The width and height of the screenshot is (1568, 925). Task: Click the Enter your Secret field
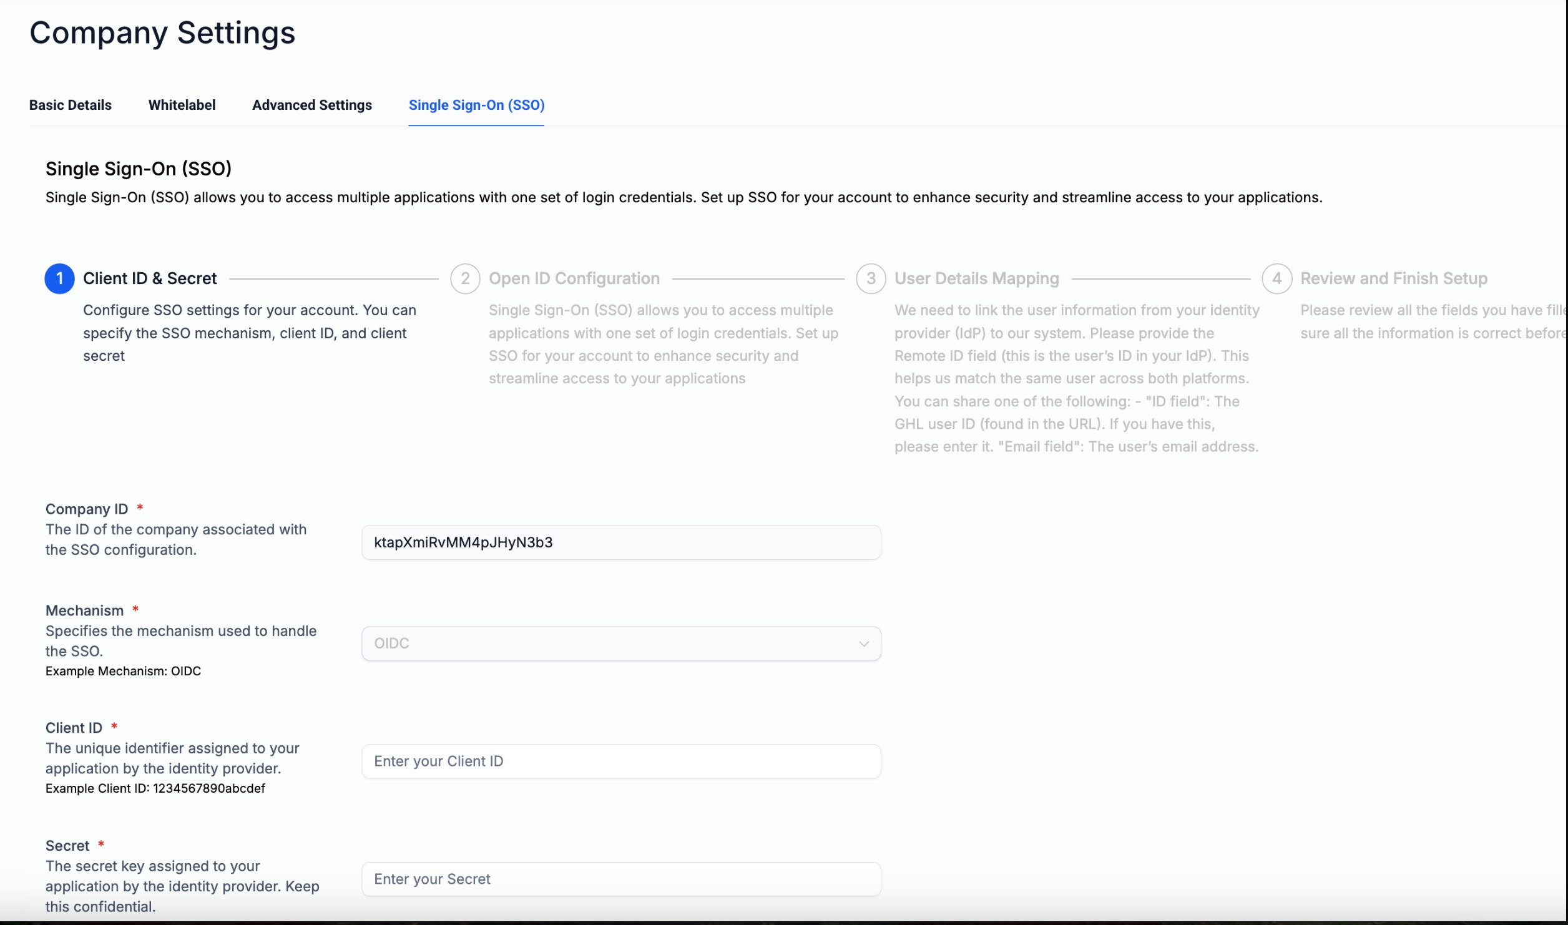[620, 879]
